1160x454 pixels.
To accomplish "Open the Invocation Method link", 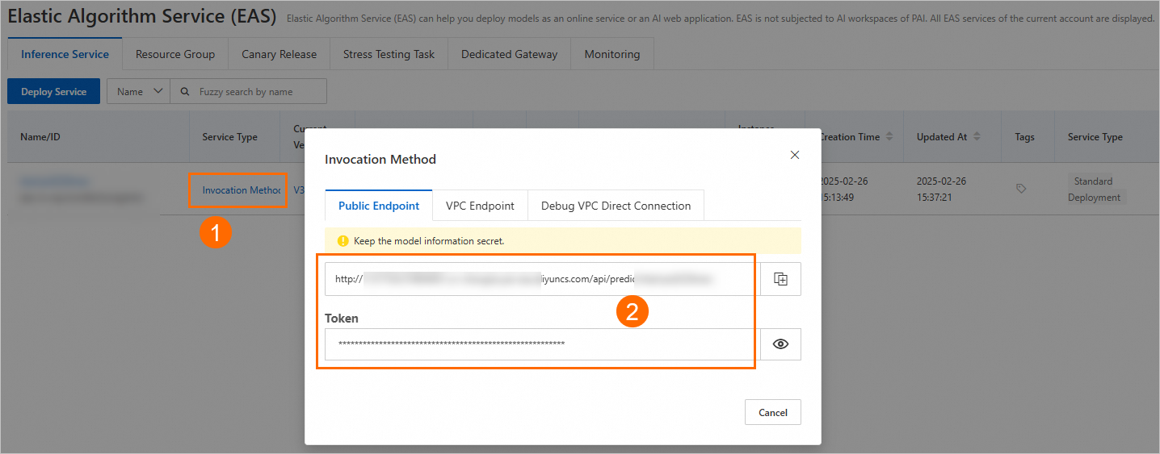I will (x=241, y=190).
